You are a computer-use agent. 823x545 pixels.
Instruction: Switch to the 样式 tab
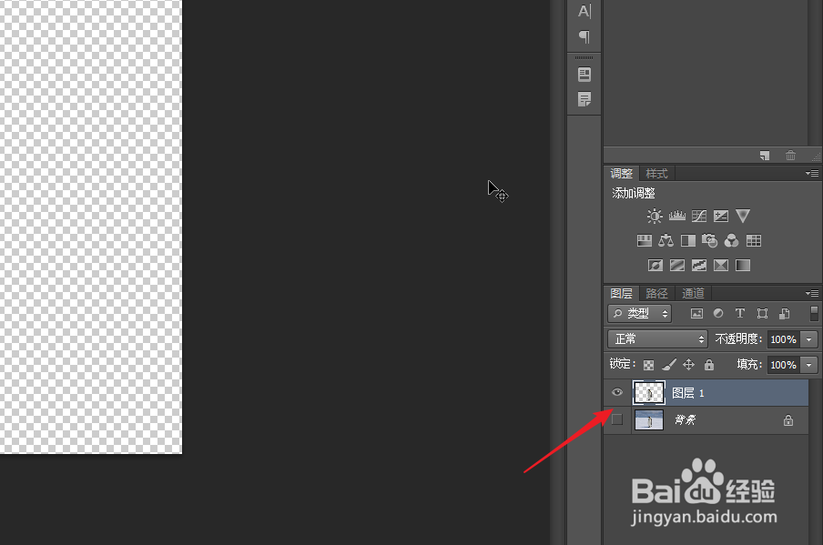click(x=656, y=173)
